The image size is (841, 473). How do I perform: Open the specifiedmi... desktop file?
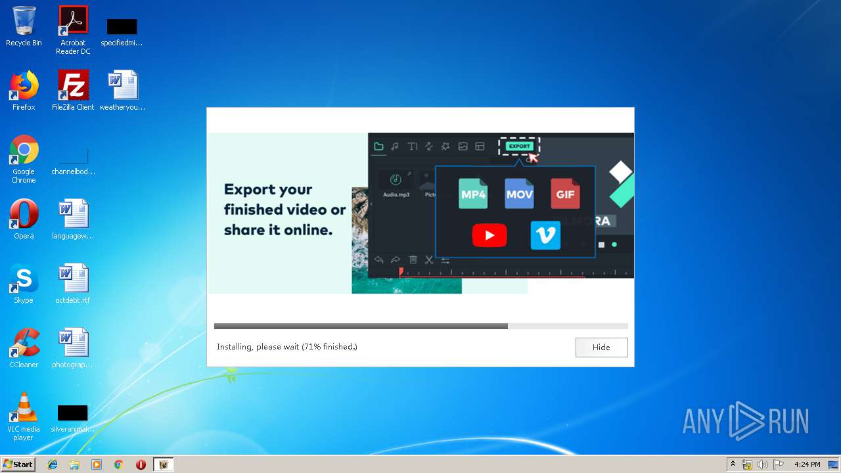(122, 32)
